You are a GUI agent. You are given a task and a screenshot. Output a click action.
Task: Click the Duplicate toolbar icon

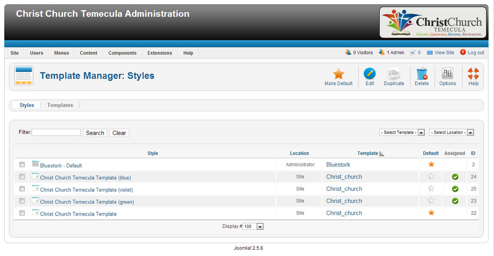(x=394, y=74)
